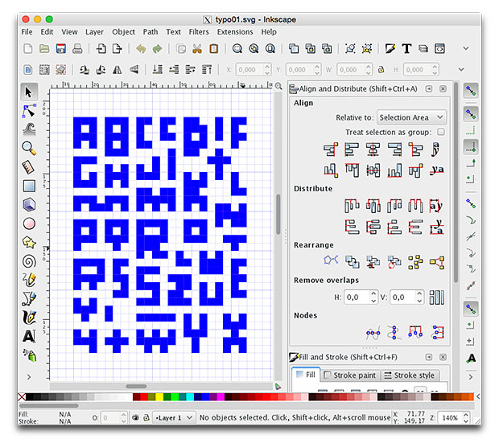The width and height of the screenshot is (499, 447).
Task: Open the XML editor icon
Action: 439,49
